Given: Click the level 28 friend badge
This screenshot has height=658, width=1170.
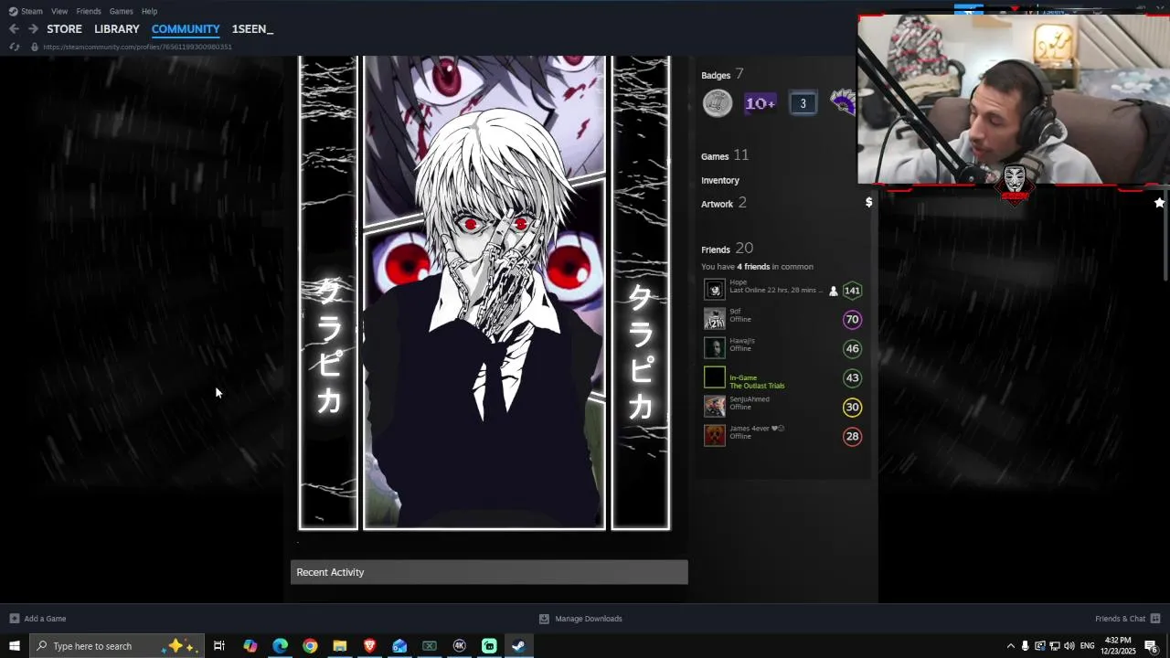Looking at the screenshot, I should (852, 437).
